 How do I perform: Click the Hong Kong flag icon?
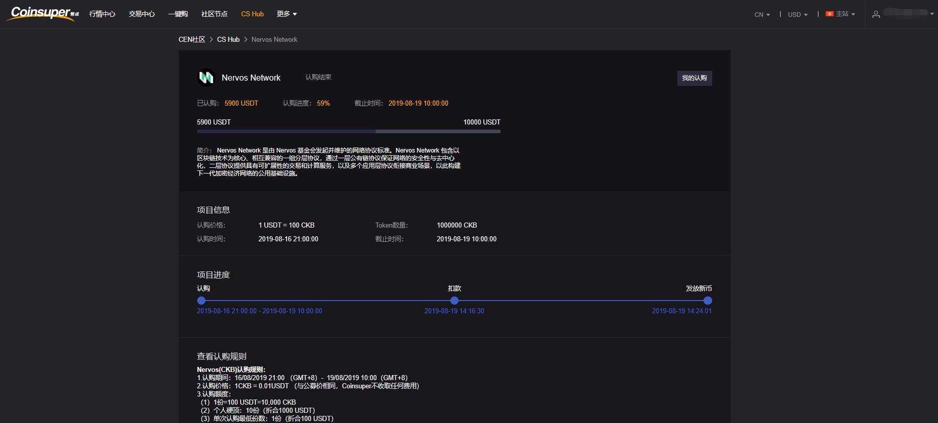pos(830,14)
